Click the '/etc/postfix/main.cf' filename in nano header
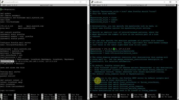Viewport: 179px width, 100px height. click(136, 5)
